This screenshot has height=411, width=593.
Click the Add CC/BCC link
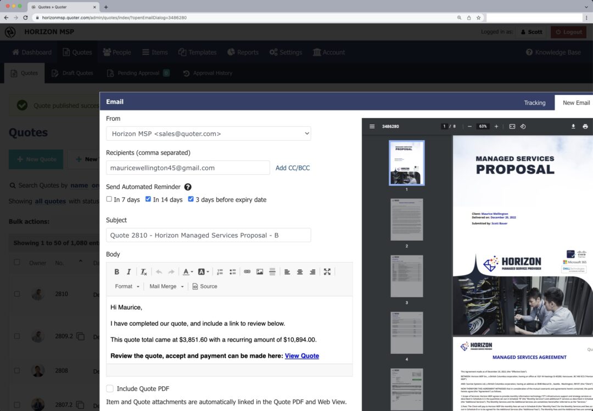pyautogui.click(x=293, y=168)
